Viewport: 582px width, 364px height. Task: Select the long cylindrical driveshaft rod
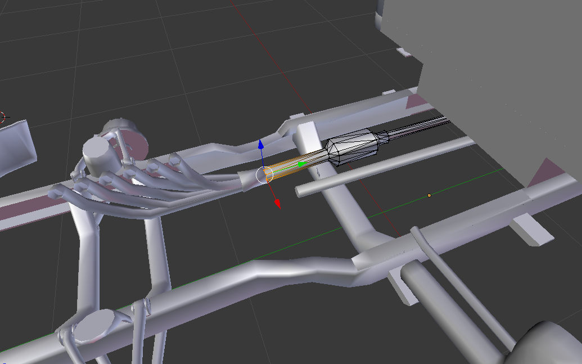(384, 167)
